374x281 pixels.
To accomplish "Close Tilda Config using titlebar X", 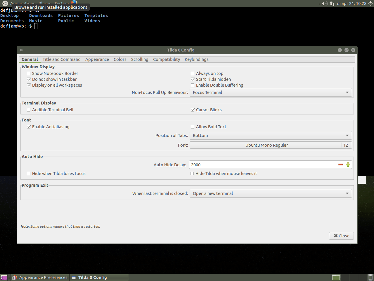I will (x=353, y=50).
